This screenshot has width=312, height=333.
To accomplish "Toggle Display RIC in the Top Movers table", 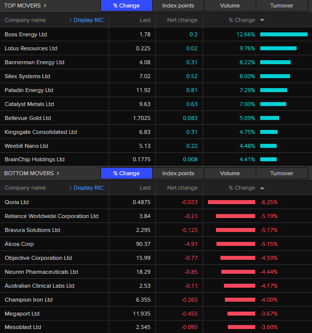I will coord(88,20).
